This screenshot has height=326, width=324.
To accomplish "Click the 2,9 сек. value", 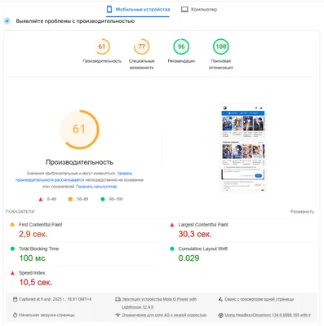I will [x=33, y=234].
